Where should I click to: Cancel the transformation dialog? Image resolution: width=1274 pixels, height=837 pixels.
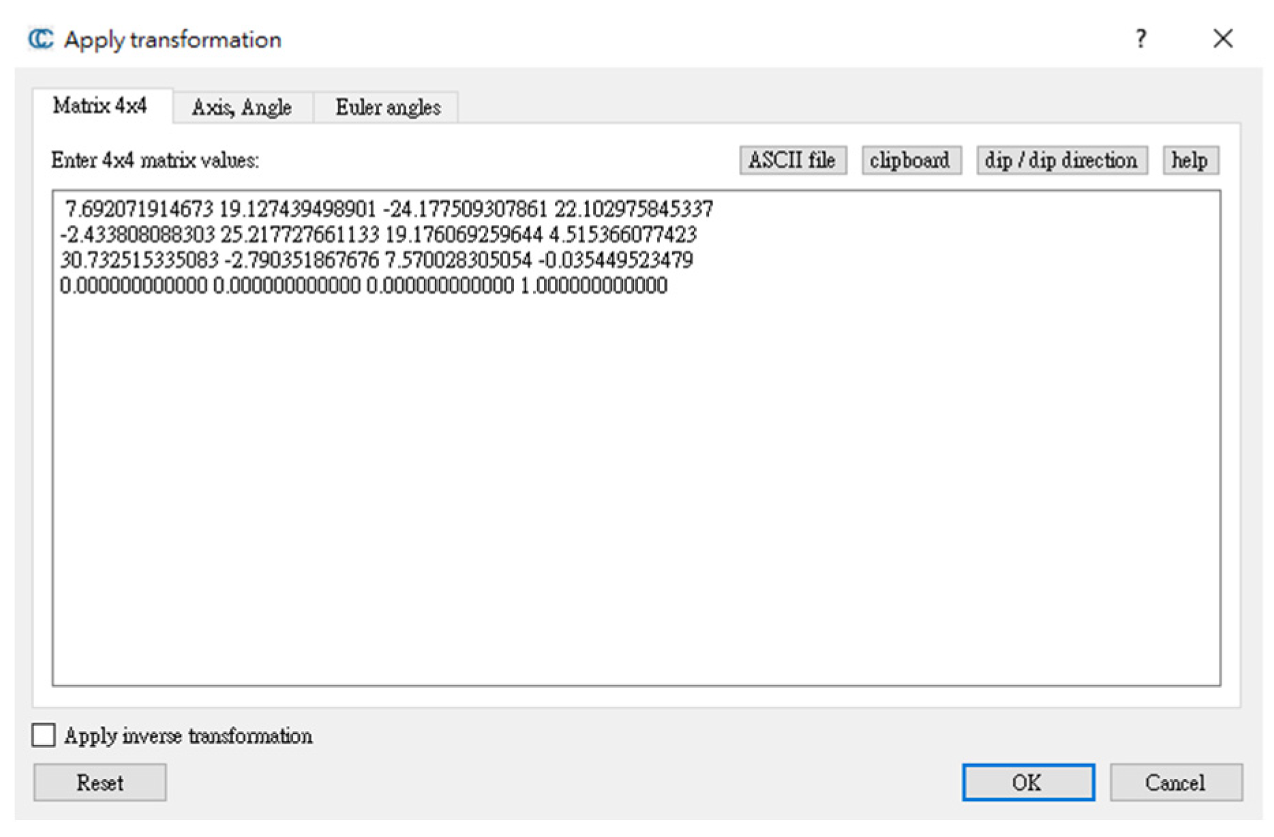pos(1175,782)
